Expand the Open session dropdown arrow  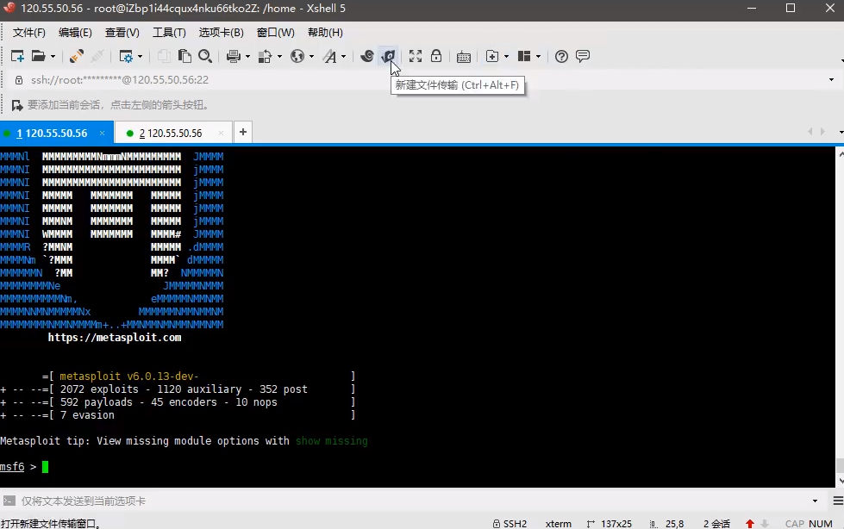(x=53, y=56)
